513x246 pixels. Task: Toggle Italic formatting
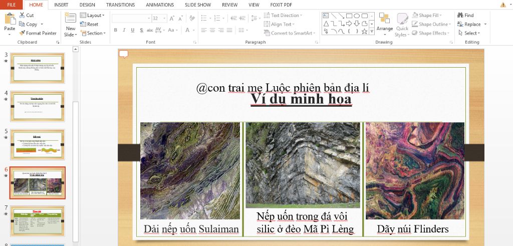(124, 30)
